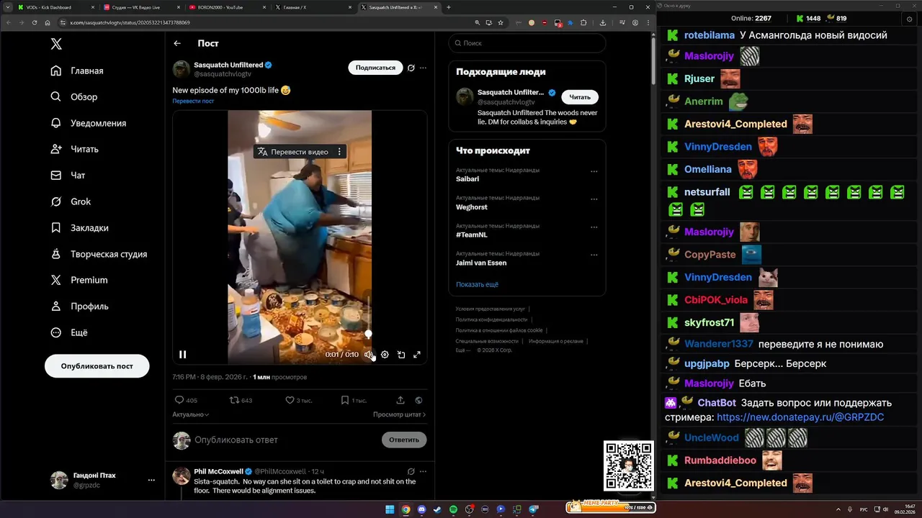Open more options on Phil McCoxwell reply
Image resolution: width=922 pixels, height=518 pixels.
point(423,471)
